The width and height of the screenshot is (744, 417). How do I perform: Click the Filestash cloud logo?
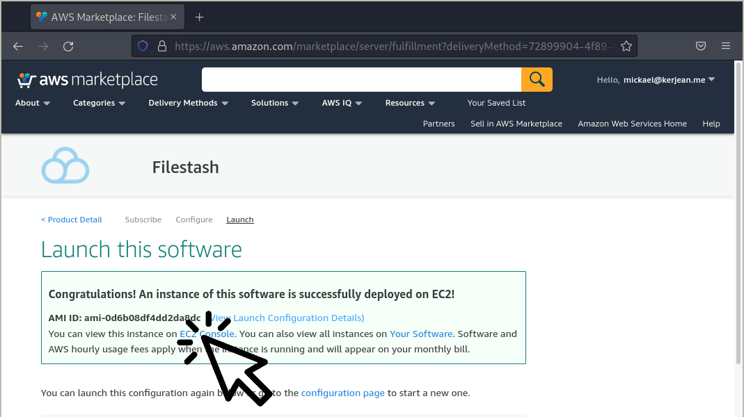[x=65, y=165]
